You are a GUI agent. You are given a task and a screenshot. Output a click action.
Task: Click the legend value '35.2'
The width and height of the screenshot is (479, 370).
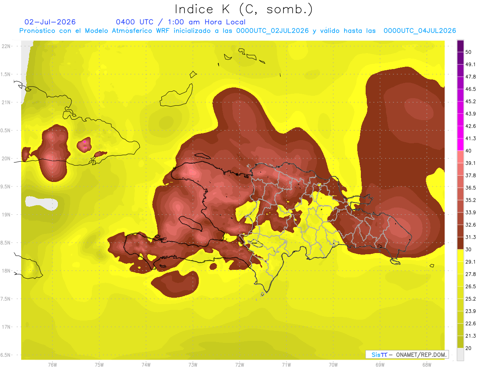471,200
